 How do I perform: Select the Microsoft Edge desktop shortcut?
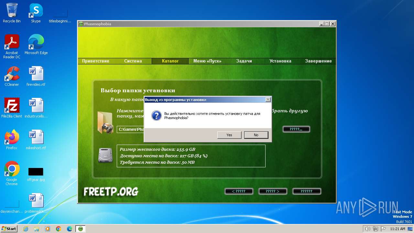(x=36, y=45)
